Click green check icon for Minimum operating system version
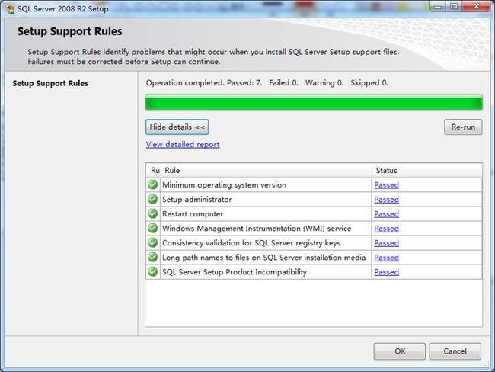The image size is (495, 372). click(153, 184)
